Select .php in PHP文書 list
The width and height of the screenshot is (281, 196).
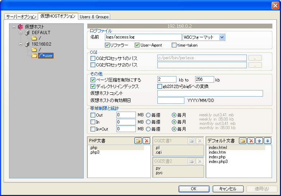117,148
